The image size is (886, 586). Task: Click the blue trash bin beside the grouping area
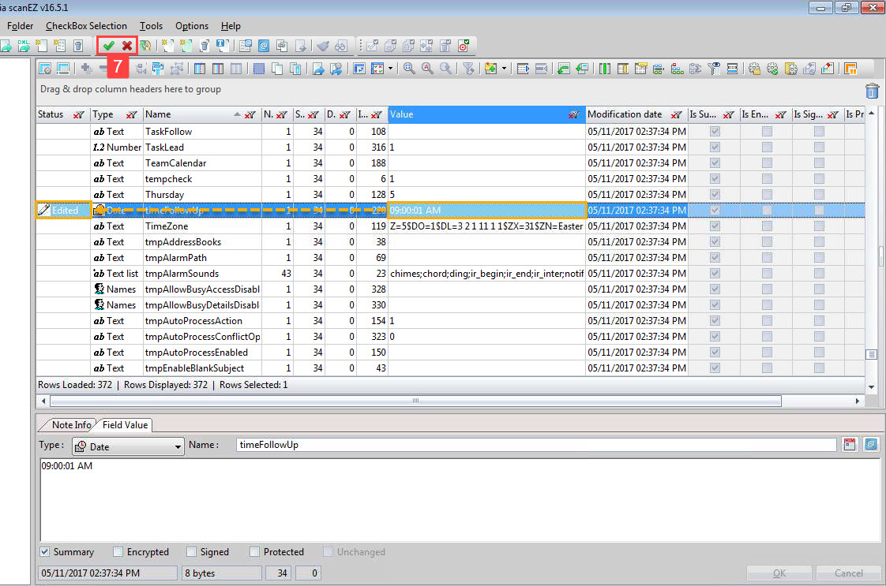872,91
